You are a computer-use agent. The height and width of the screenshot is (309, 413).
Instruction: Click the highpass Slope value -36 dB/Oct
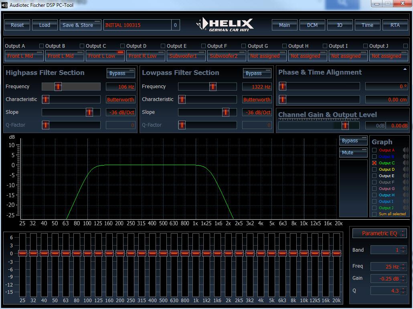[120, 112]
